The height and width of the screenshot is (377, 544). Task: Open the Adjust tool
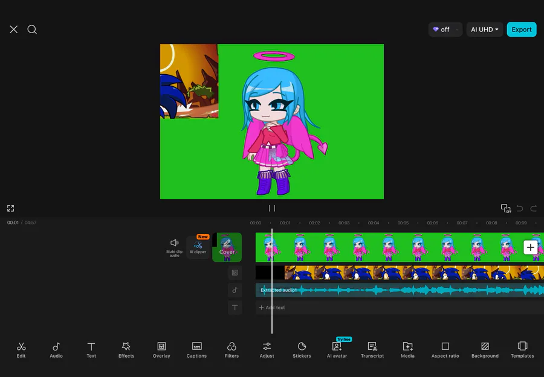pos(267,350)
